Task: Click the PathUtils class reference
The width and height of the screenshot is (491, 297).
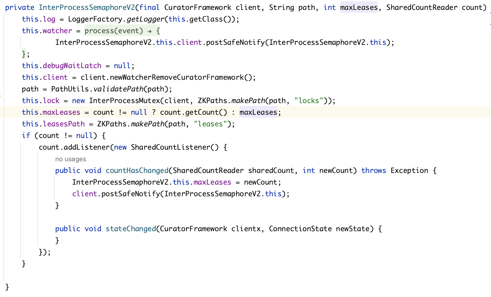Action: tap(70, 89)
